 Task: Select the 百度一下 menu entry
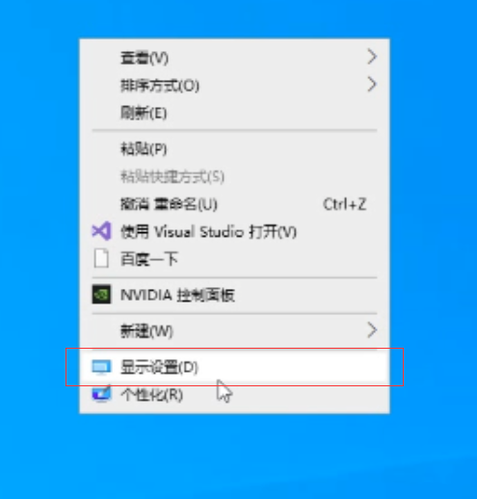pyautogui.click(x=234, y=259)
